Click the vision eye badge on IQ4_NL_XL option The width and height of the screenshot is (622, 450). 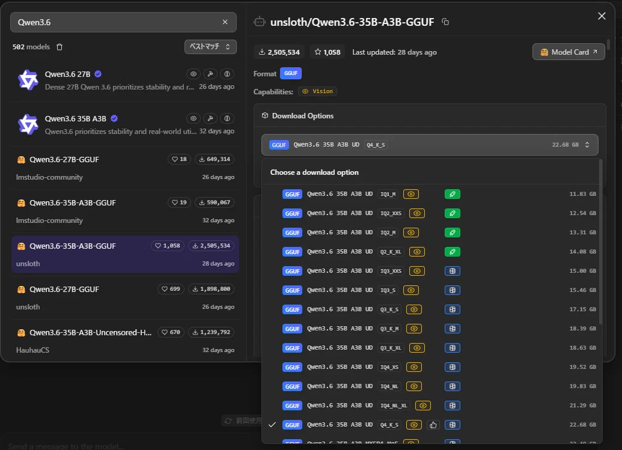tap(423, 406)
